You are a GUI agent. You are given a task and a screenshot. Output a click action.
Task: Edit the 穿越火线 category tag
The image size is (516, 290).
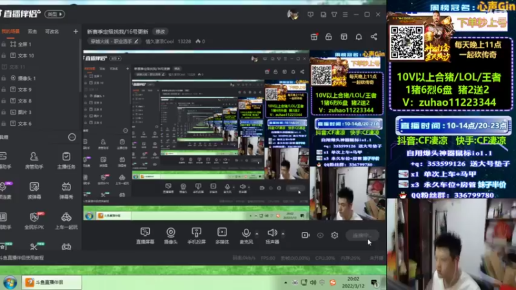(114, 41)
